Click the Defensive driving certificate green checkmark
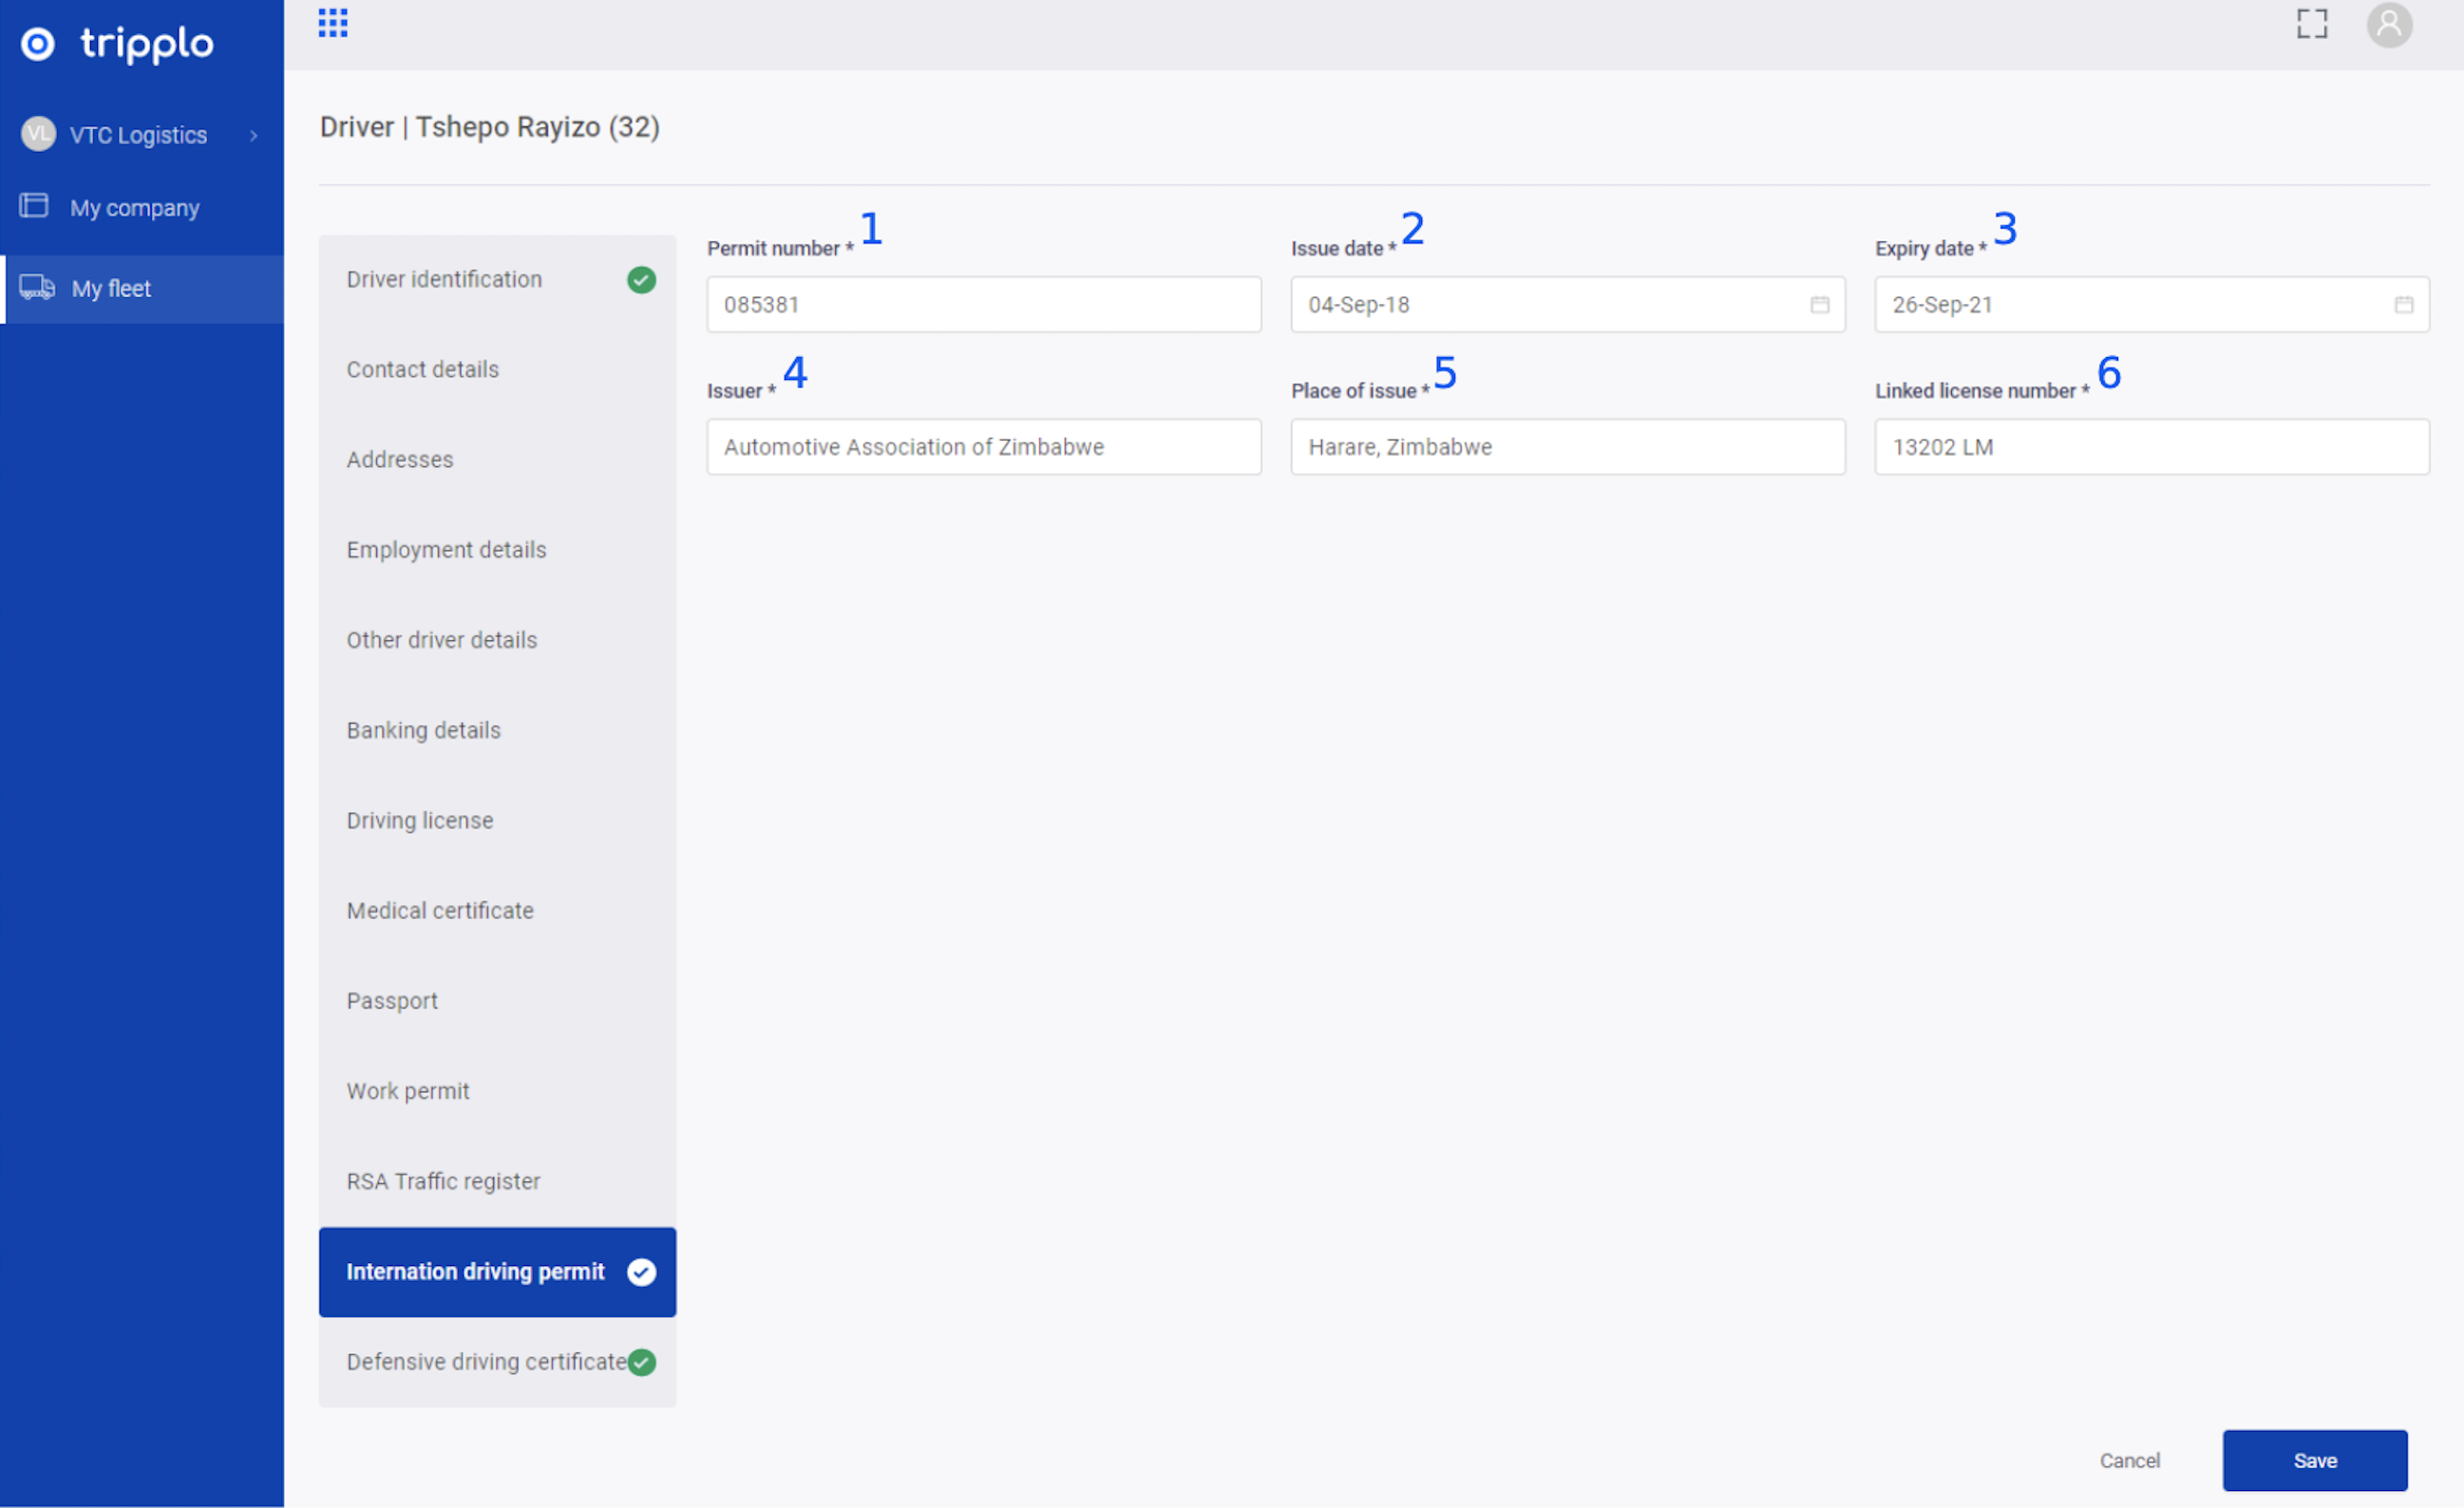The width and height of the screenshot is (2464, 1508). (x=641, y=1362)
